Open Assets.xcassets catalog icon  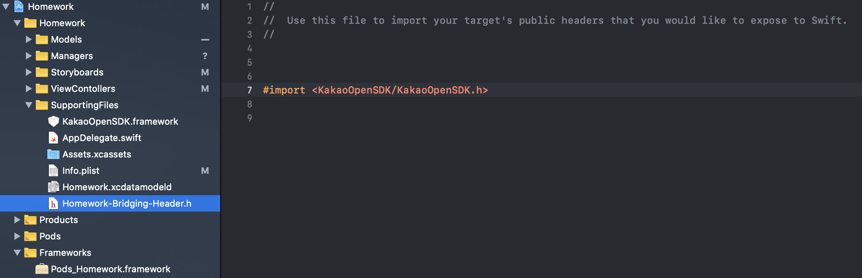pos(53,154)
